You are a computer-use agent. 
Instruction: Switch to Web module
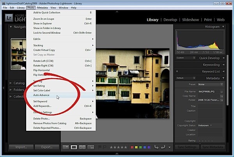(221, 20)
